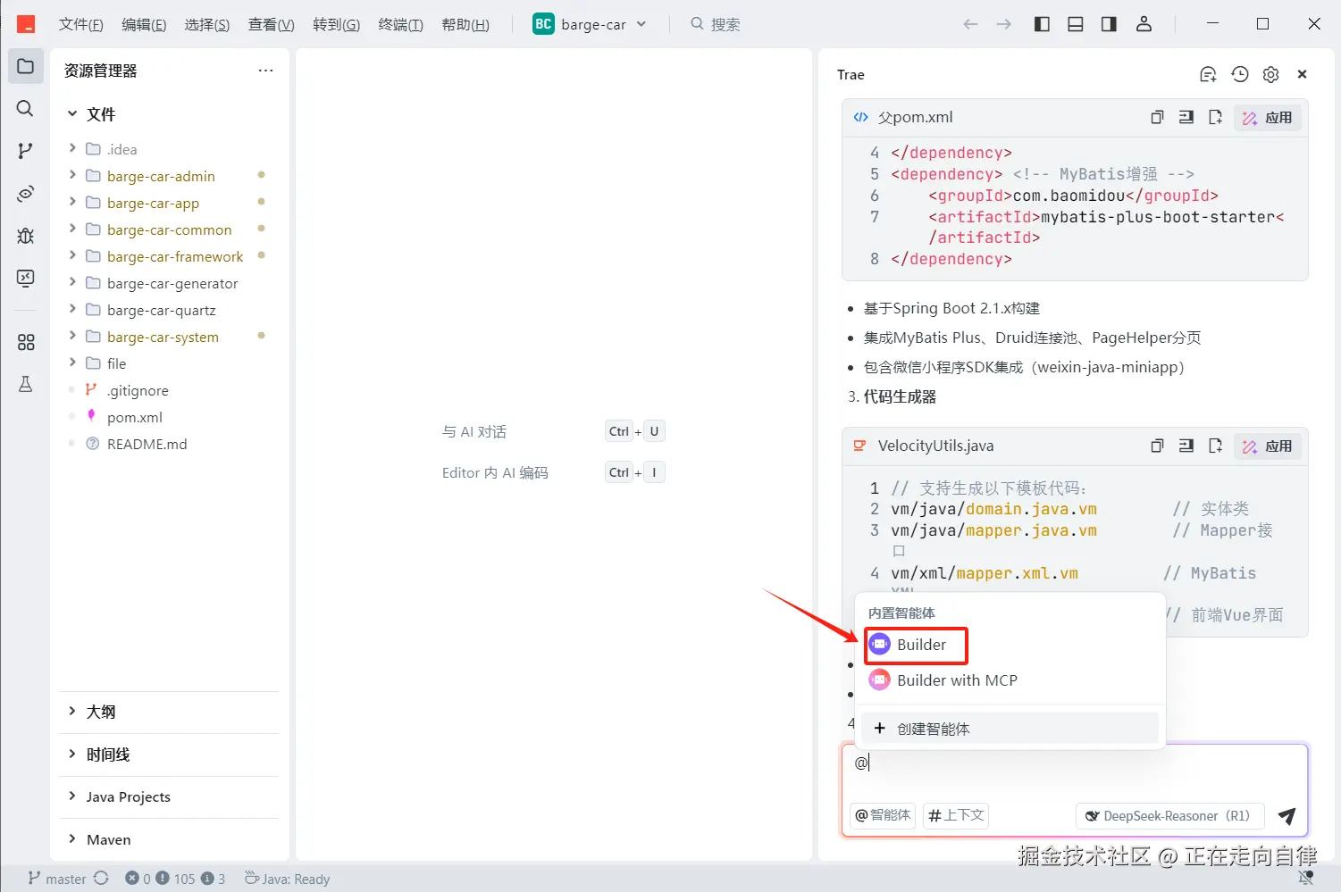Open Trae panel settings gear

pyautogui.click(x=1270, y=75)
